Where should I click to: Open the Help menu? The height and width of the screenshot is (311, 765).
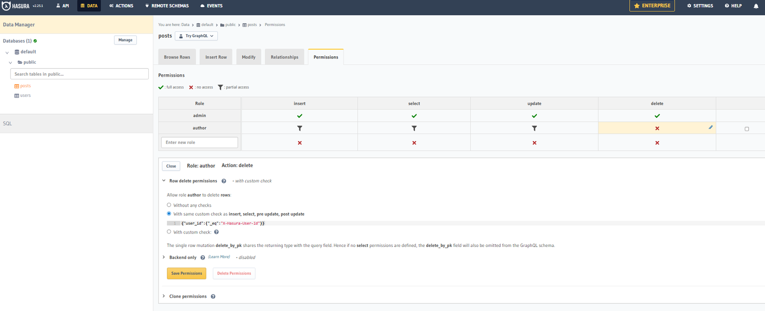[x=733, y=6]
